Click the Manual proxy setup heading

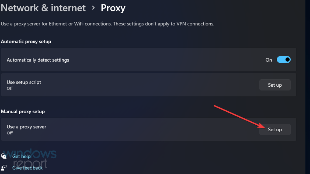pyautogui.click(x=23, y=111)
